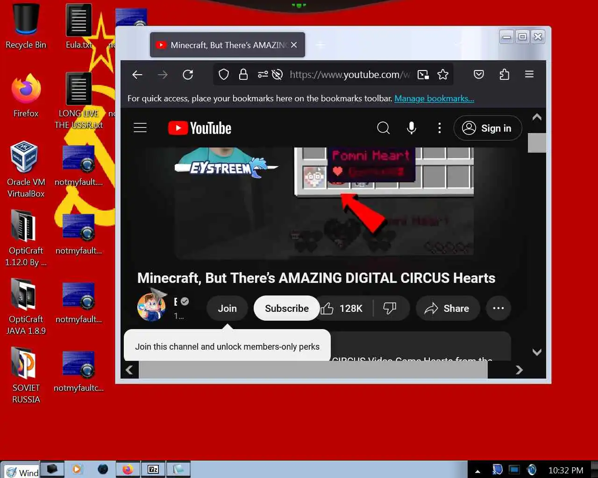Like the video with 128K thumbs up
Image resolution: width=598 pixels, height=478 pixels.
[x=342, y=309]
